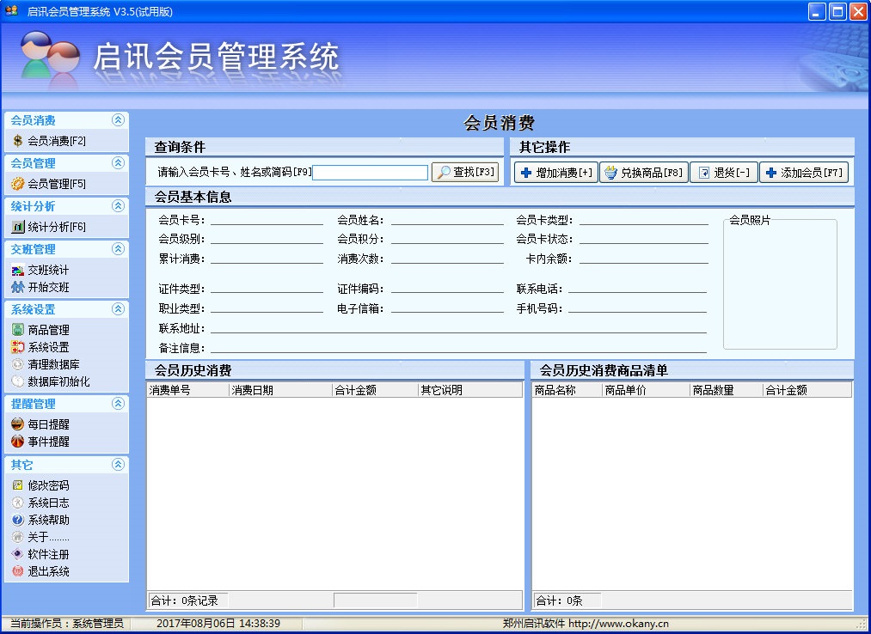Launch 清理数据库 database cleanup
This screenshot has height=634, width=871.
pyautogui.click(x=54, y=364)
